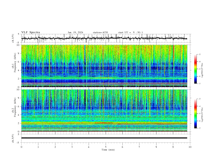Click the 'VLF Spectra' title text
Image resolution: width=214 pixels, height=165 pixels.
[31, 32]
